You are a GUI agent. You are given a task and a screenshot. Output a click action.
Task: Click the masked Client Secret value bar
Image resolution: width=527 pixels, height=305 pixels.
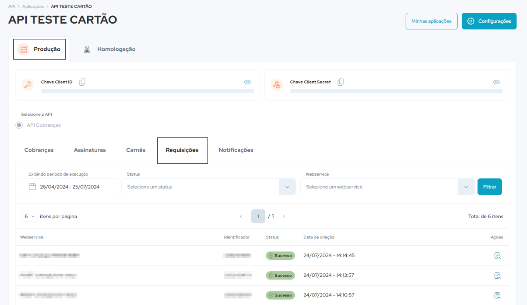397,91
